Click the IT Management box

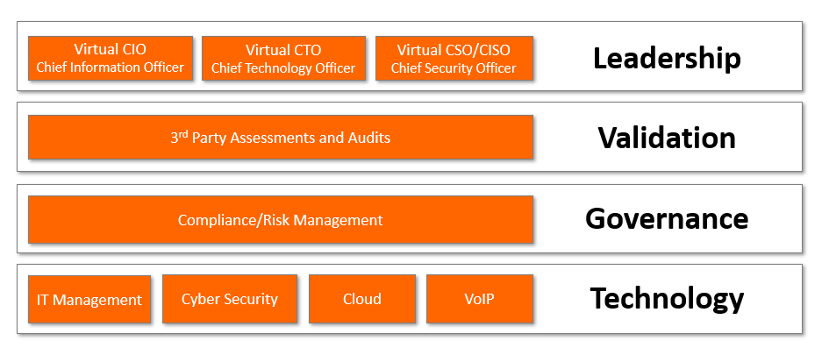click(x=89, y=300)
